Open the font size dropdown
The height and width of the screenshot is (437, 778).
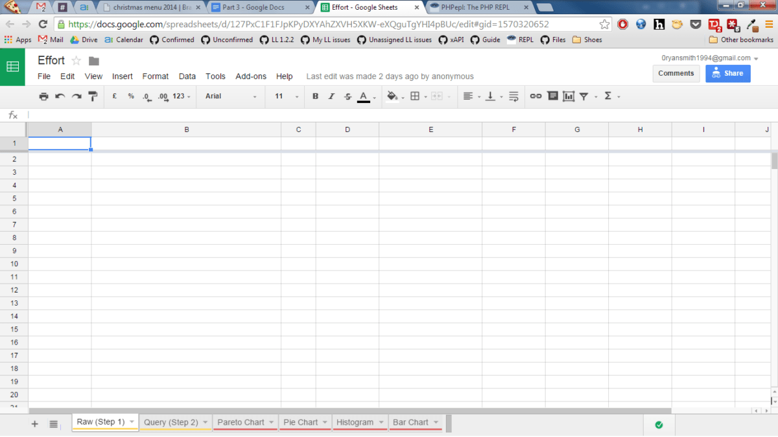[283, 96]
